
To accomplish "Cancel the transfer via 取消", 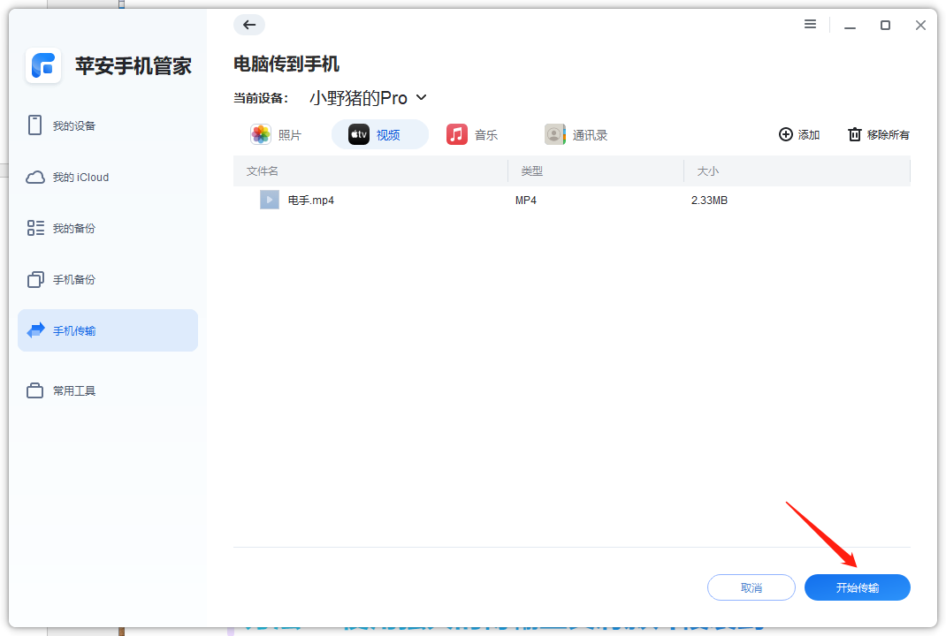I will 751,587.
